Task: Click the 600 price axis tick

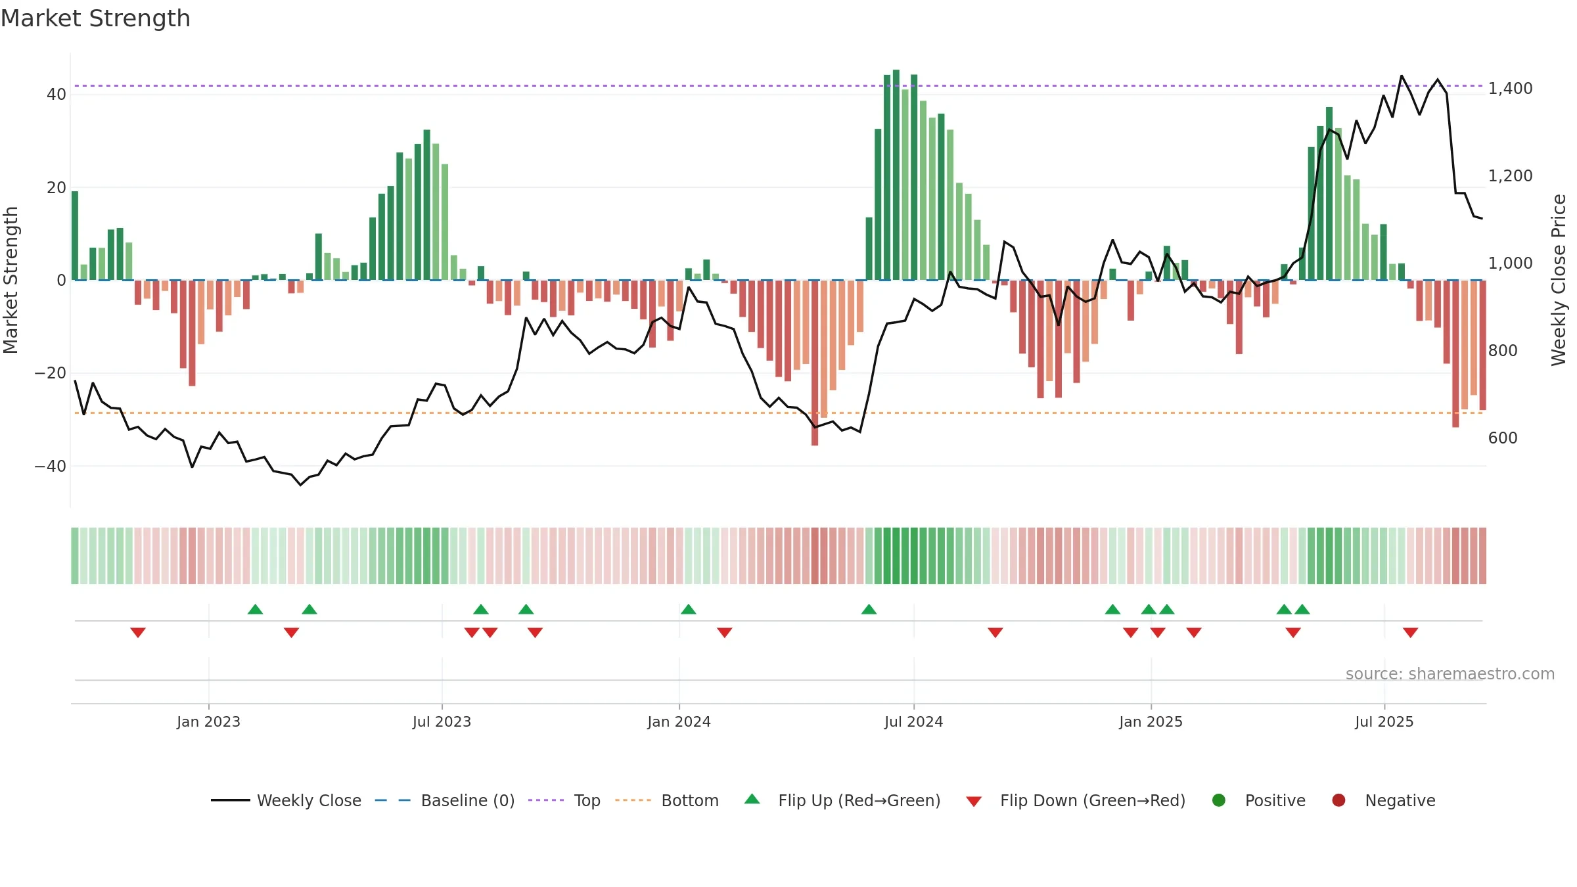Action: (x=1503, y=438)
